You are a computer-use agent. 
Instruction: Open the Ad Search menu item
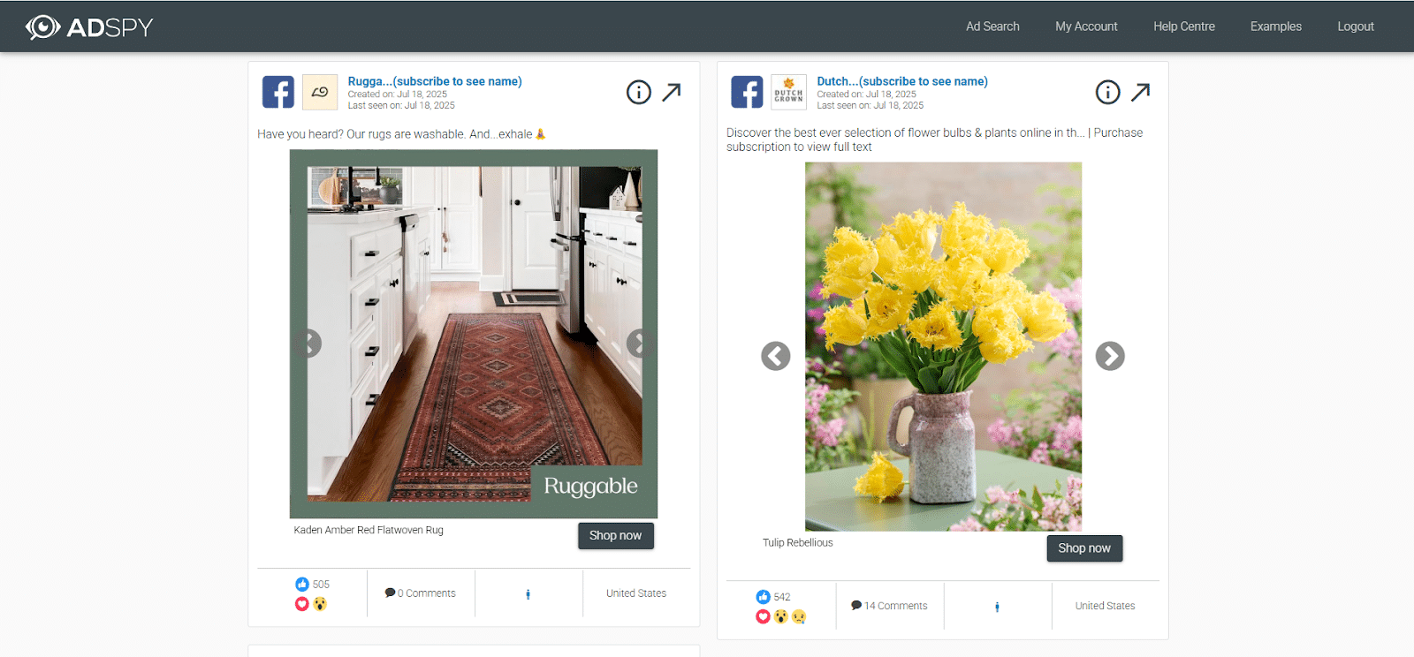[x=992, y=26]
